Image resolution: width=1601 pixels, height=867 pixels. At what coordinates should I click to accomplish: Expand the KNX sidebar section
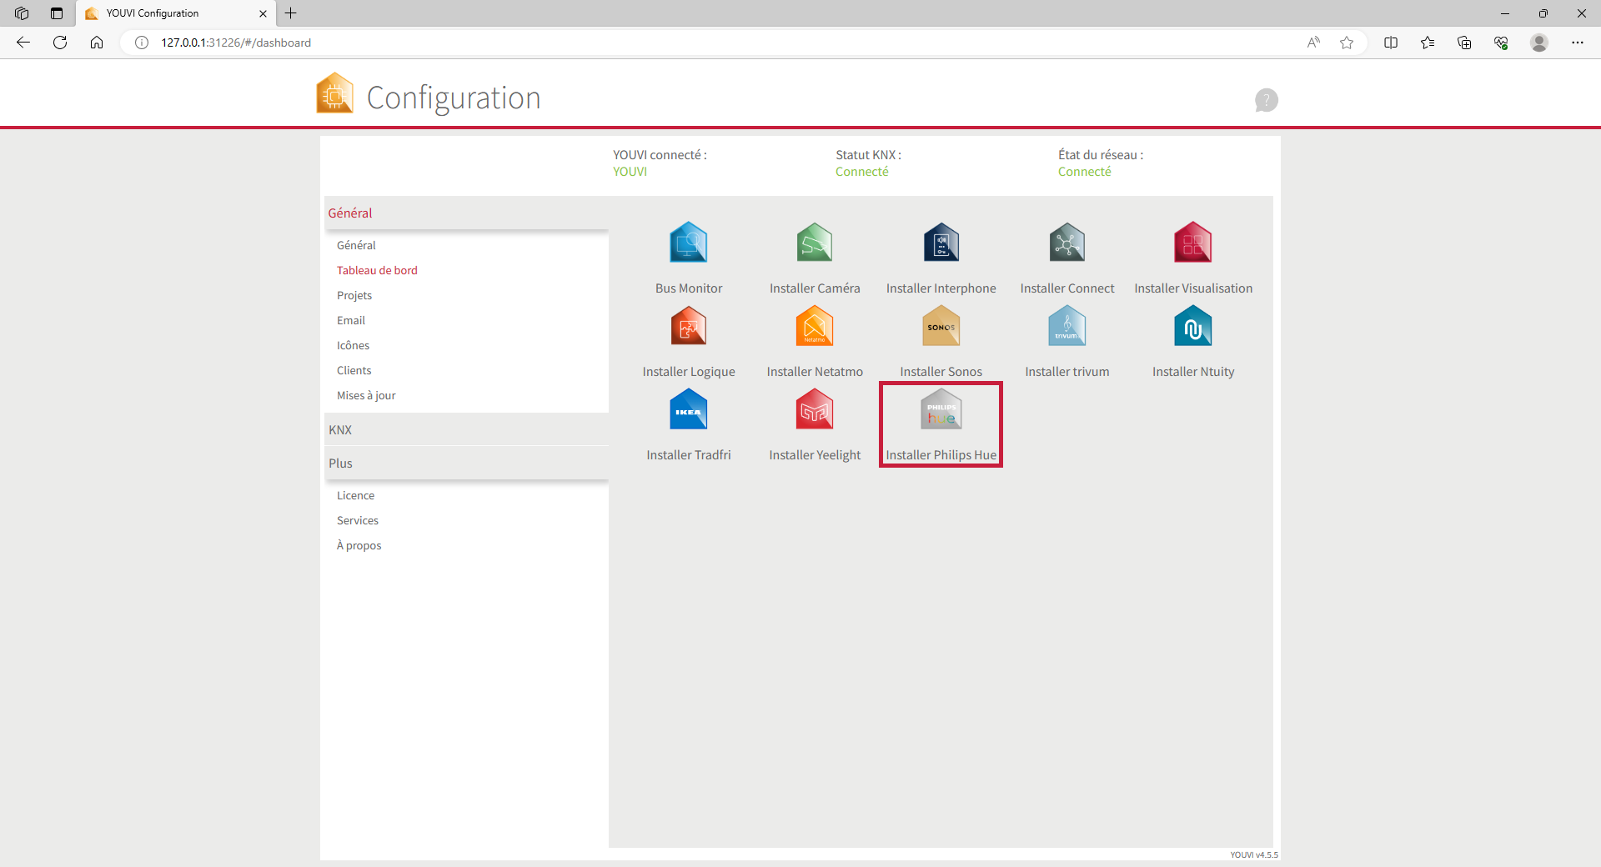pyautogui.click(x=340, y=430)
